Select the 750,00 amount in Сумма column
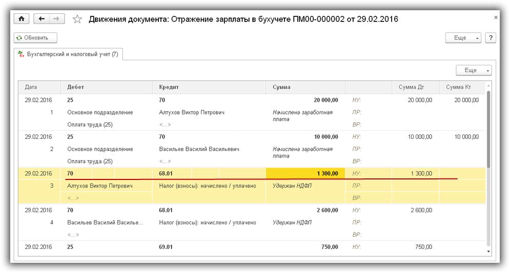 330,247
